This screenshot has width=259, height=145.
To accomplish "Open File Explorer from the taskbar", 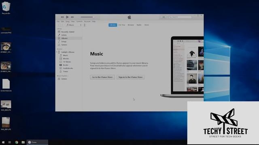I will [x=23, y=142].
